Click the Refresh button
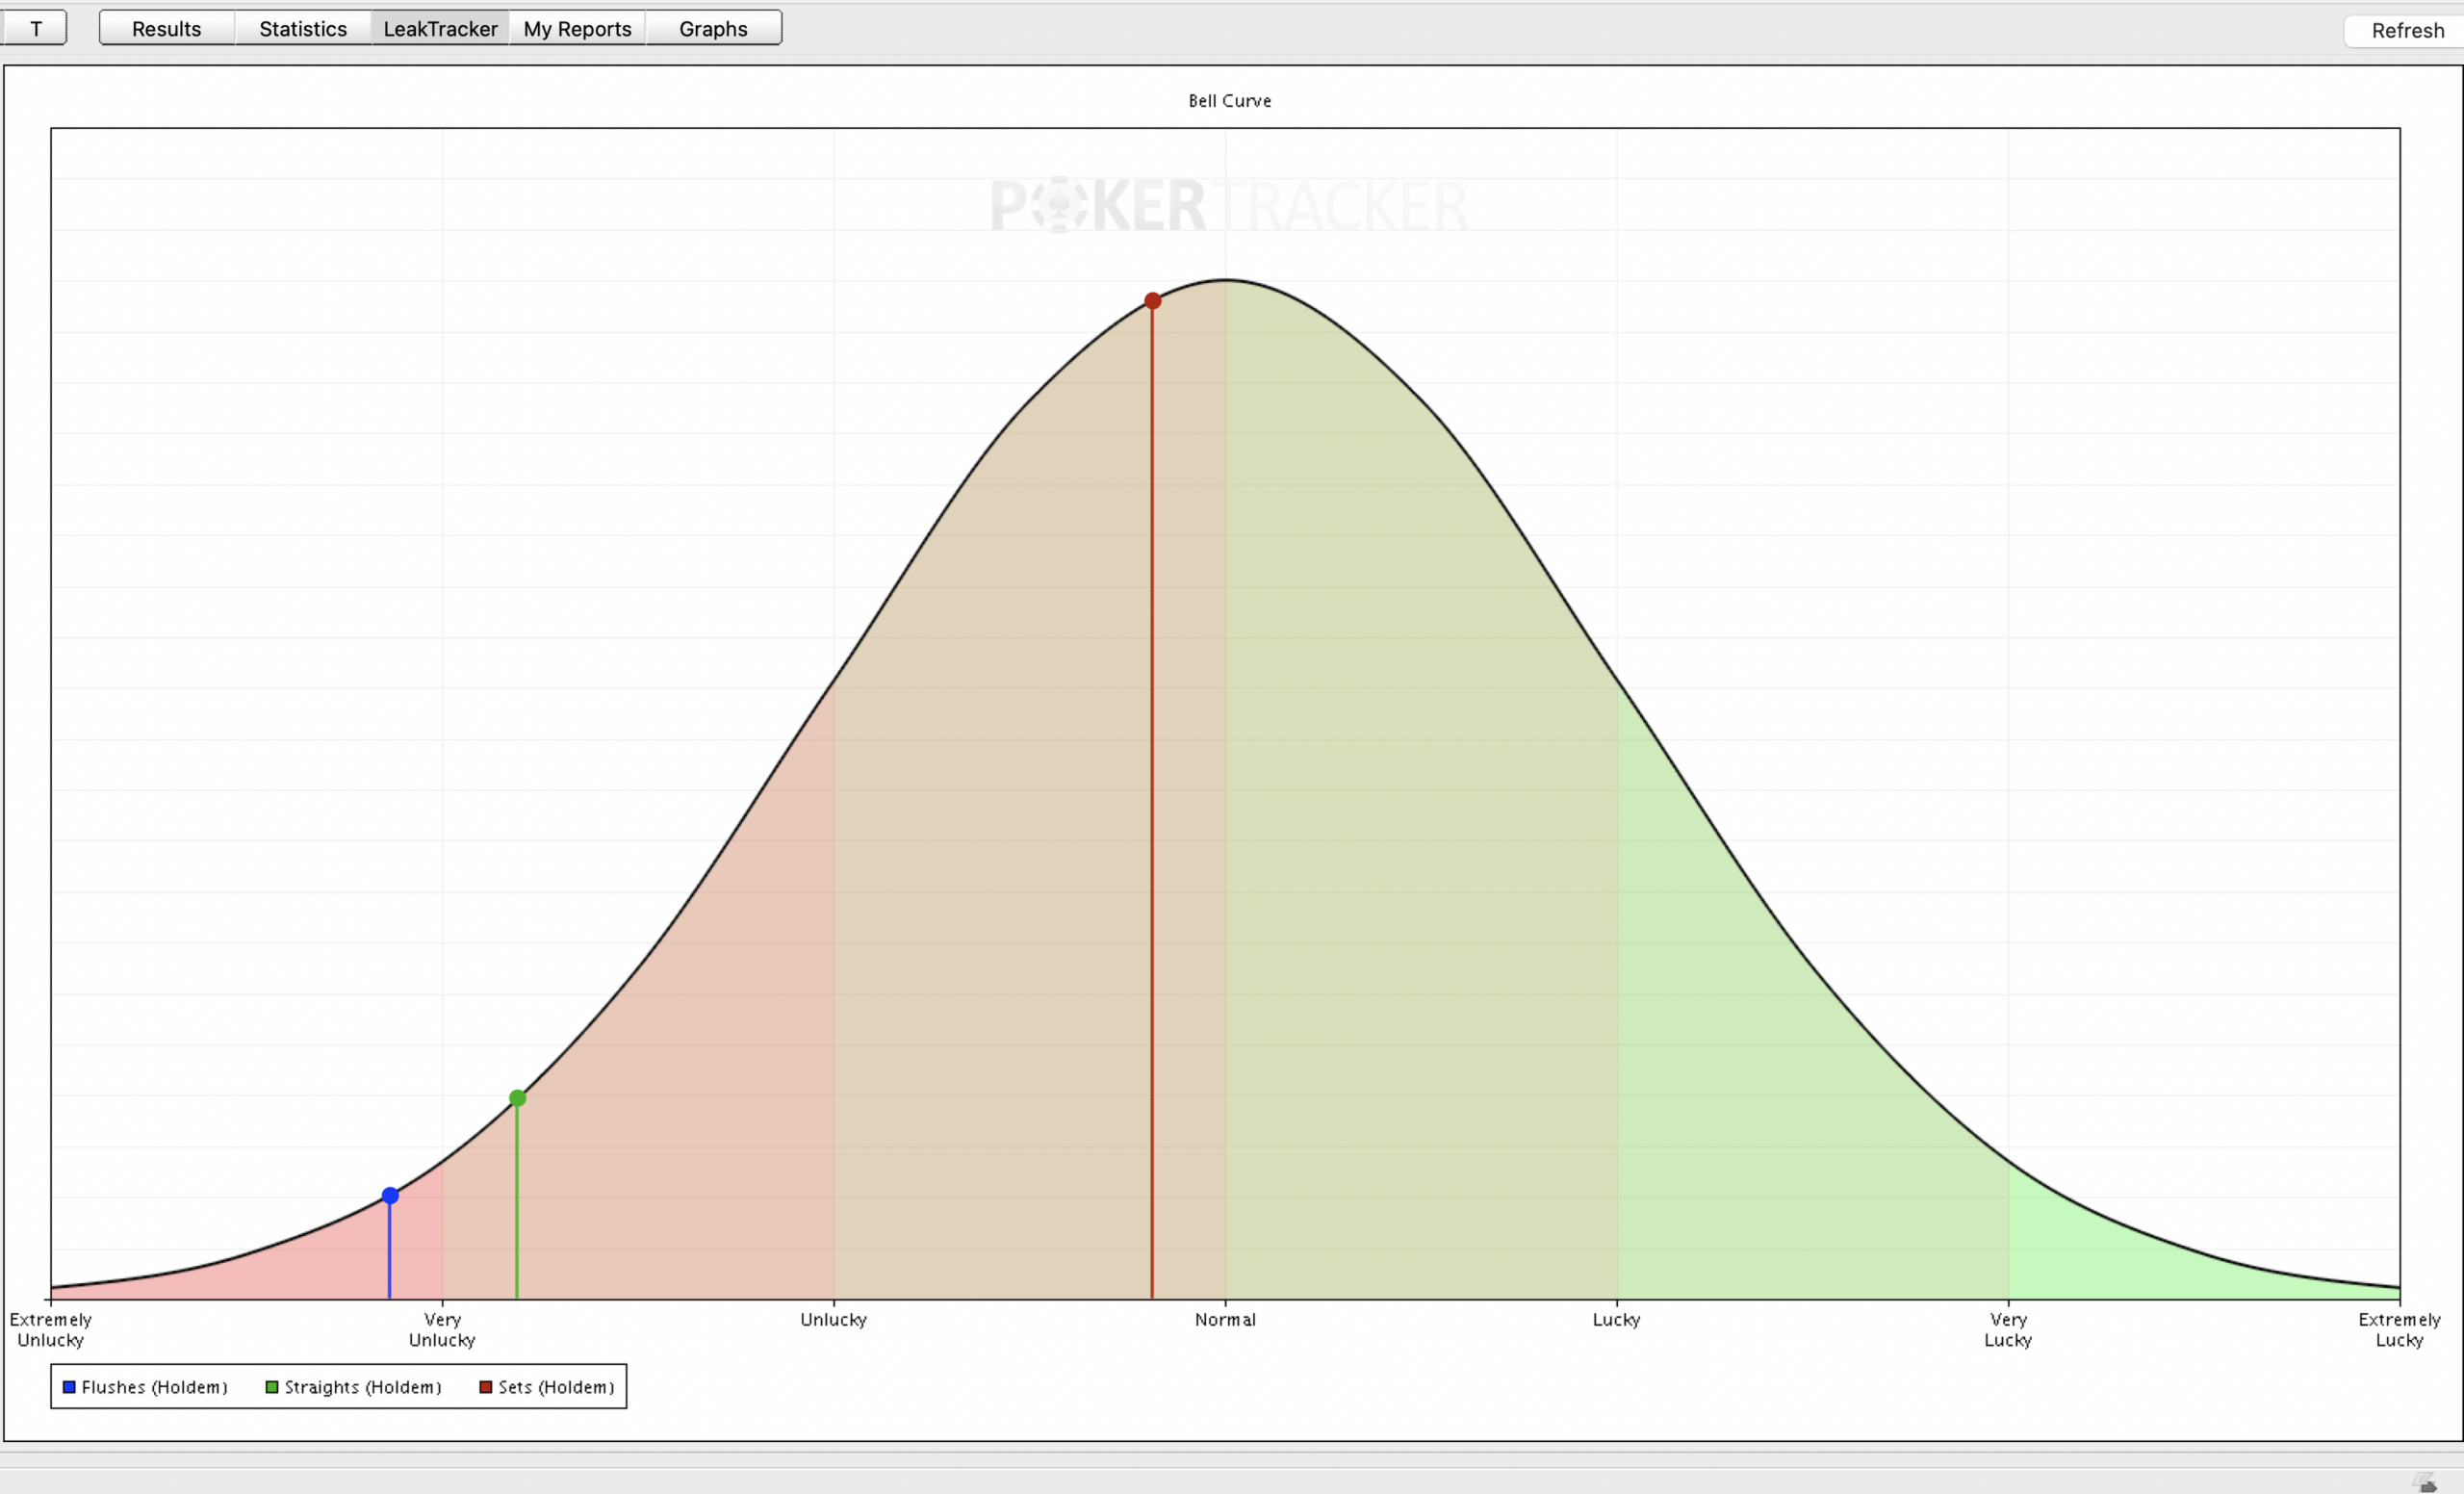 2407,30
